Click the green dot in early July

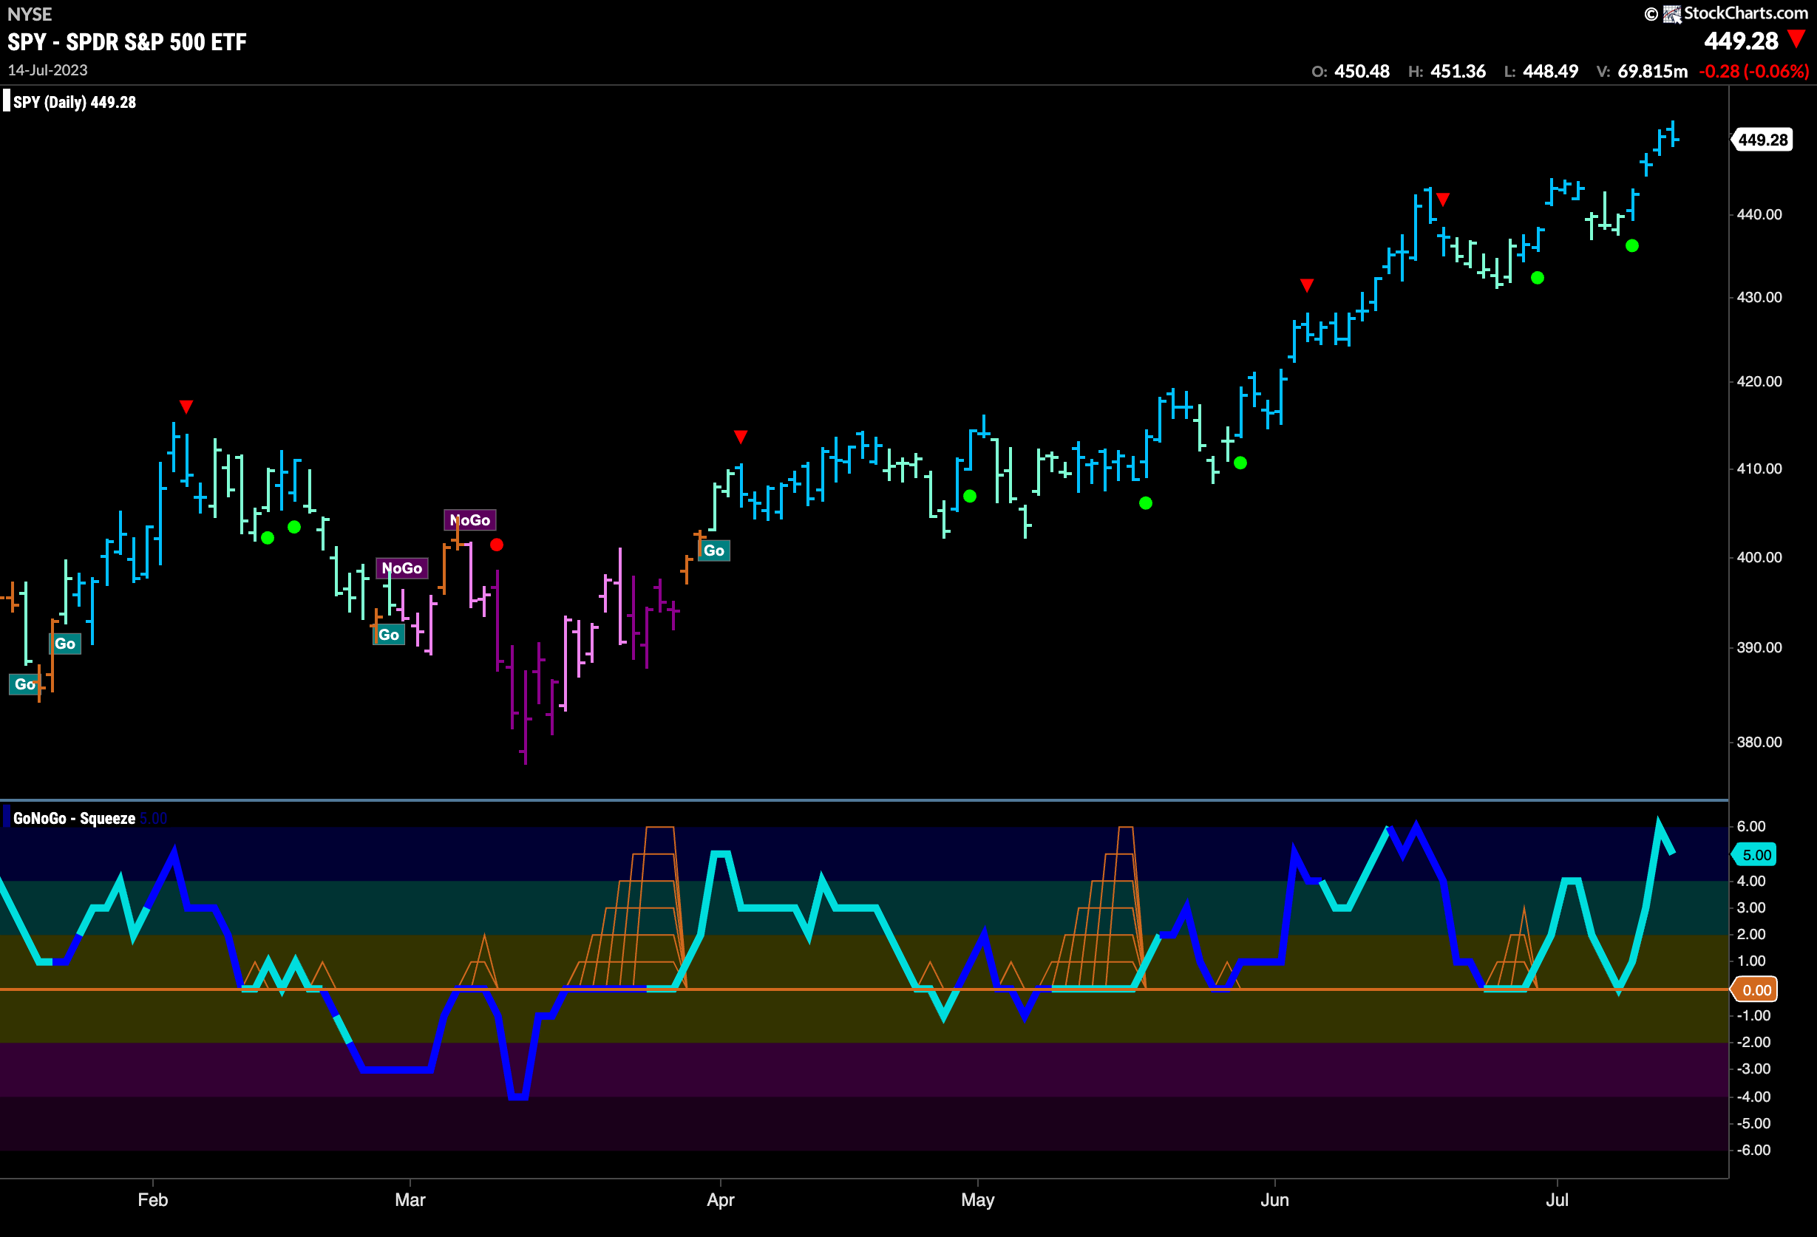(x=1631, y=245)
